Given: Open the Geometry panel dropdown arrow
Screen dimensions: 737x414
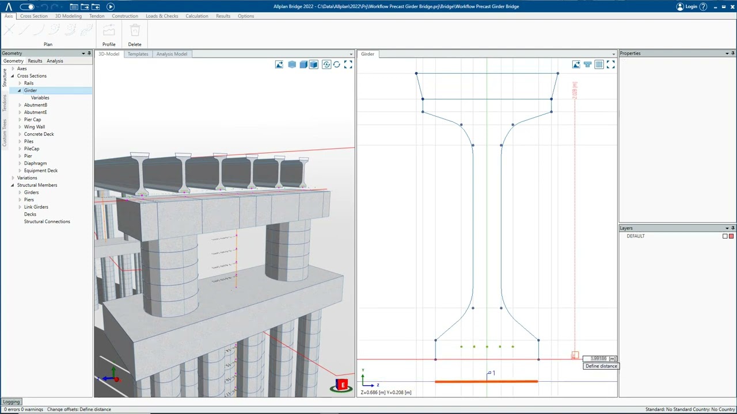Looking at the screenshot, I should click(83, 53).
